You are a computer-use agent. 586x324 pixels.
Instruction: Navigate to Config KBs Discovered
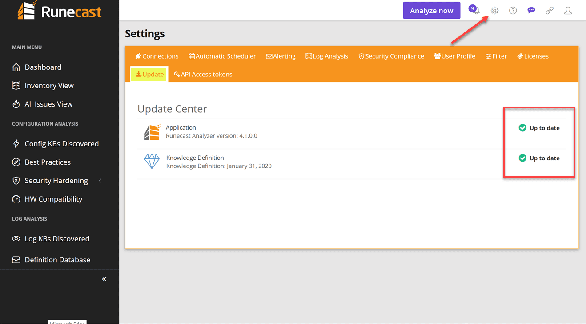[x=62, y=144]
